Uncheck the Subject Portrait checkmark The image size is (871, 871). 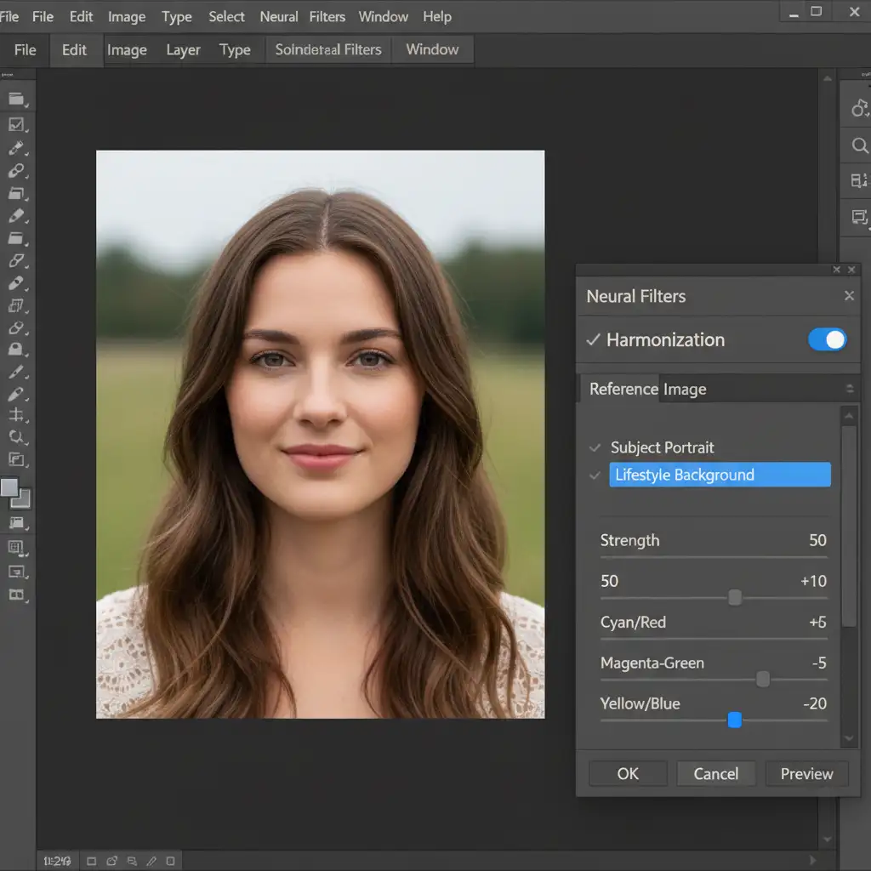[x=595, y=447]
